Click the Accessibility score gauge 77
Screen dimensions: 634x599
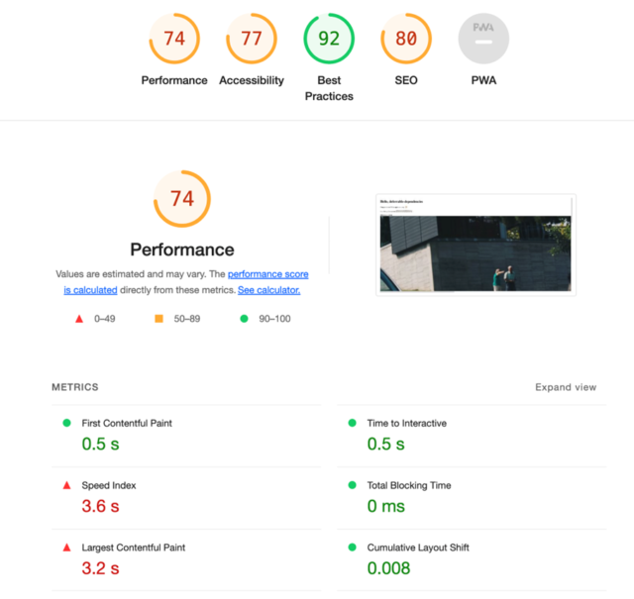click(252, 40)
